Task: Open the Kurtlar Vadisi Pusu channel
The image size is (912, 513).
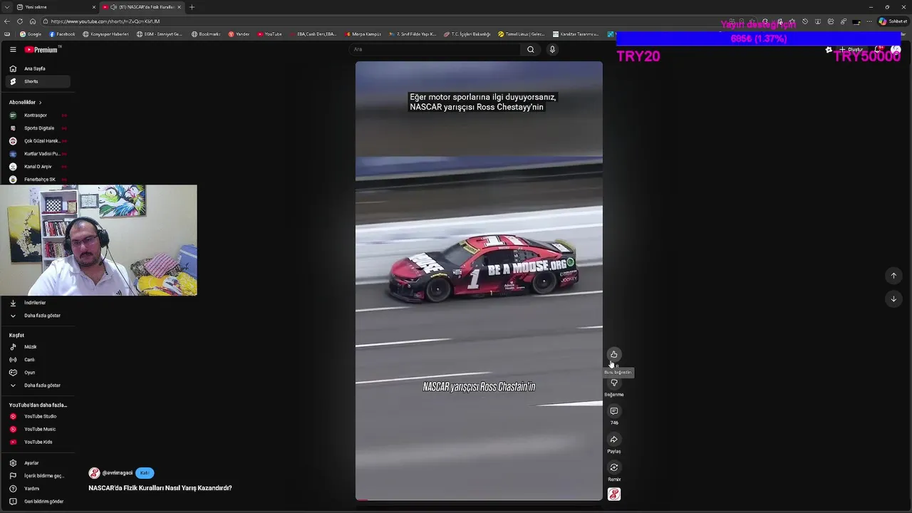Action: (37, 154)
